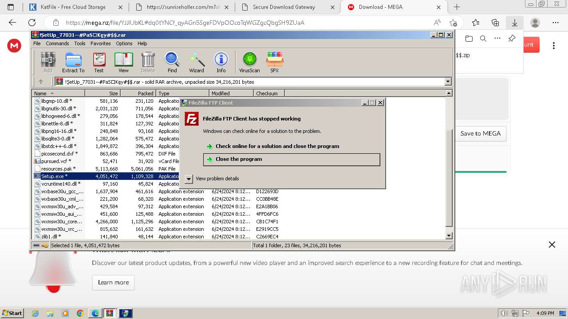Click the Save to MEGA button
Screen dimensions: 568x319
click(x=480, y=133)
